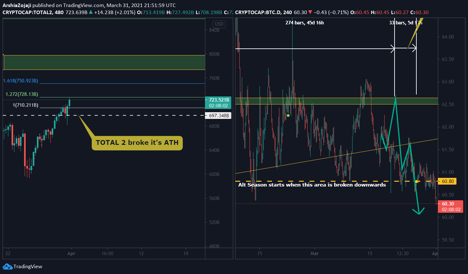Image resolution: width=468 pixels, height=274 pixels.
Task: Click the red 60.30 last price label
Action: (x=451, y=206)
